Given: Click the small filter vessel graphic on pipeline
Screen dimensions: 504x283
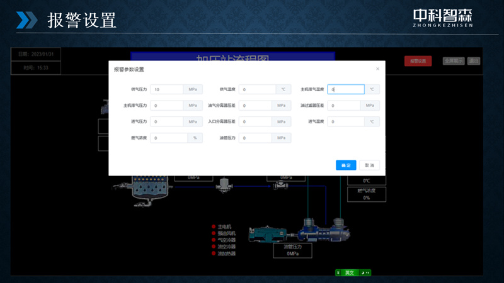Looking at the screenshot, I should click(x=224, y=185).
